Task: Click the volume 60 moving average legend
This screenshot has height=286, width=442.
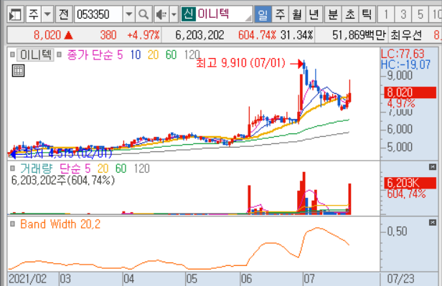Action: tap(121, 168)
